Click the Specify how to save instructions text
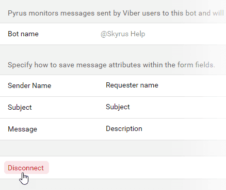This screenshot has width=226, height=190. click(x=111, y=65)
